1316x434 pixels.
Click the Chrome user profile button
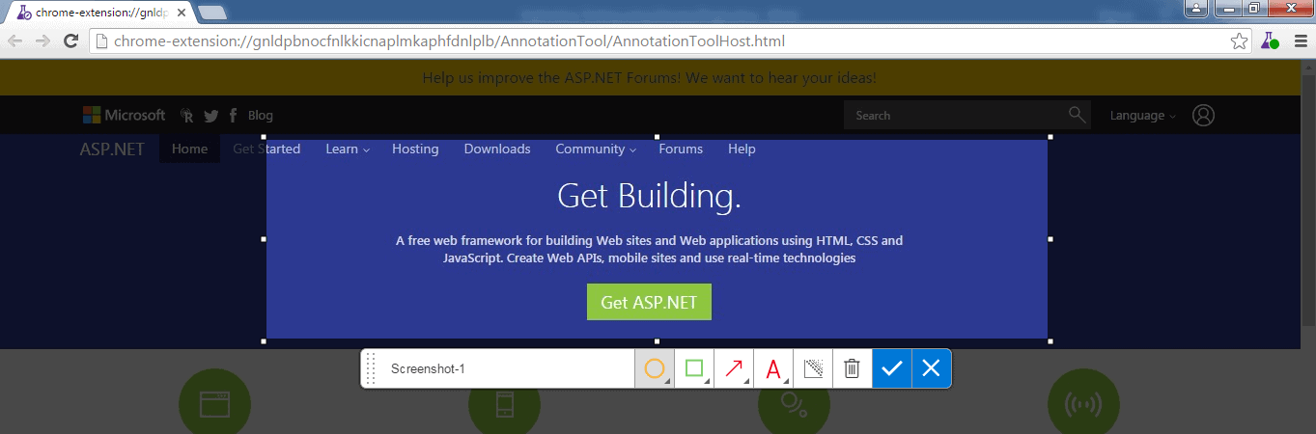(1196, 8)
